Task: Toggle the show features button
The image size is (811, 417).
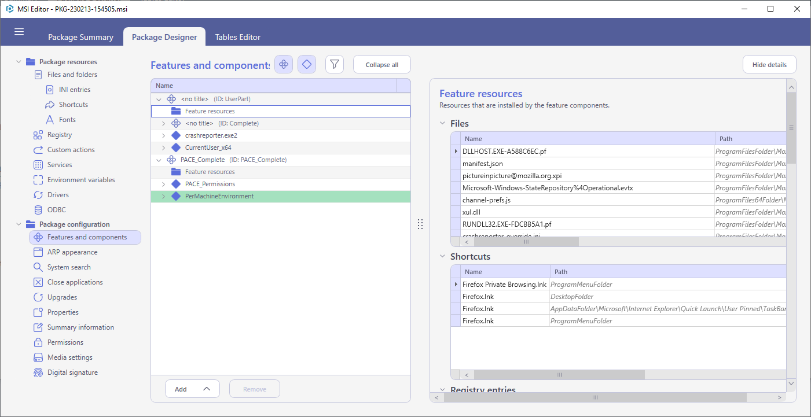Action: pyautogui.click(x=284, y=65)
